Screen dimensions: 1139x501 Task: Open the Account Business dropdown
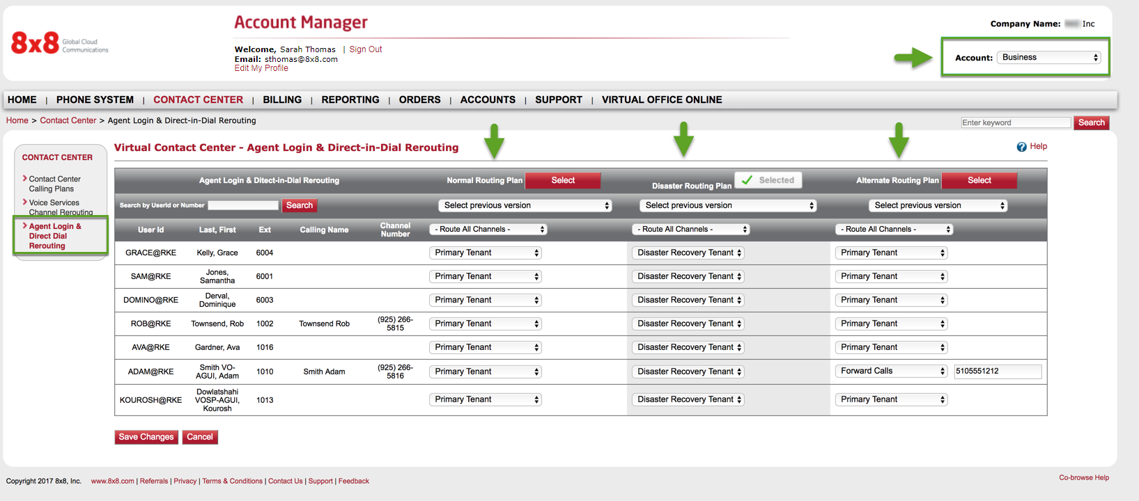coord(1049,58)
